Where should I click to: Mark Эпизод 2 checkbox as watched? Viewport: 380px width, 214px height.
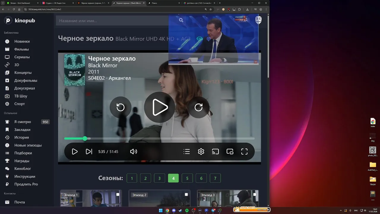[186, 194]
